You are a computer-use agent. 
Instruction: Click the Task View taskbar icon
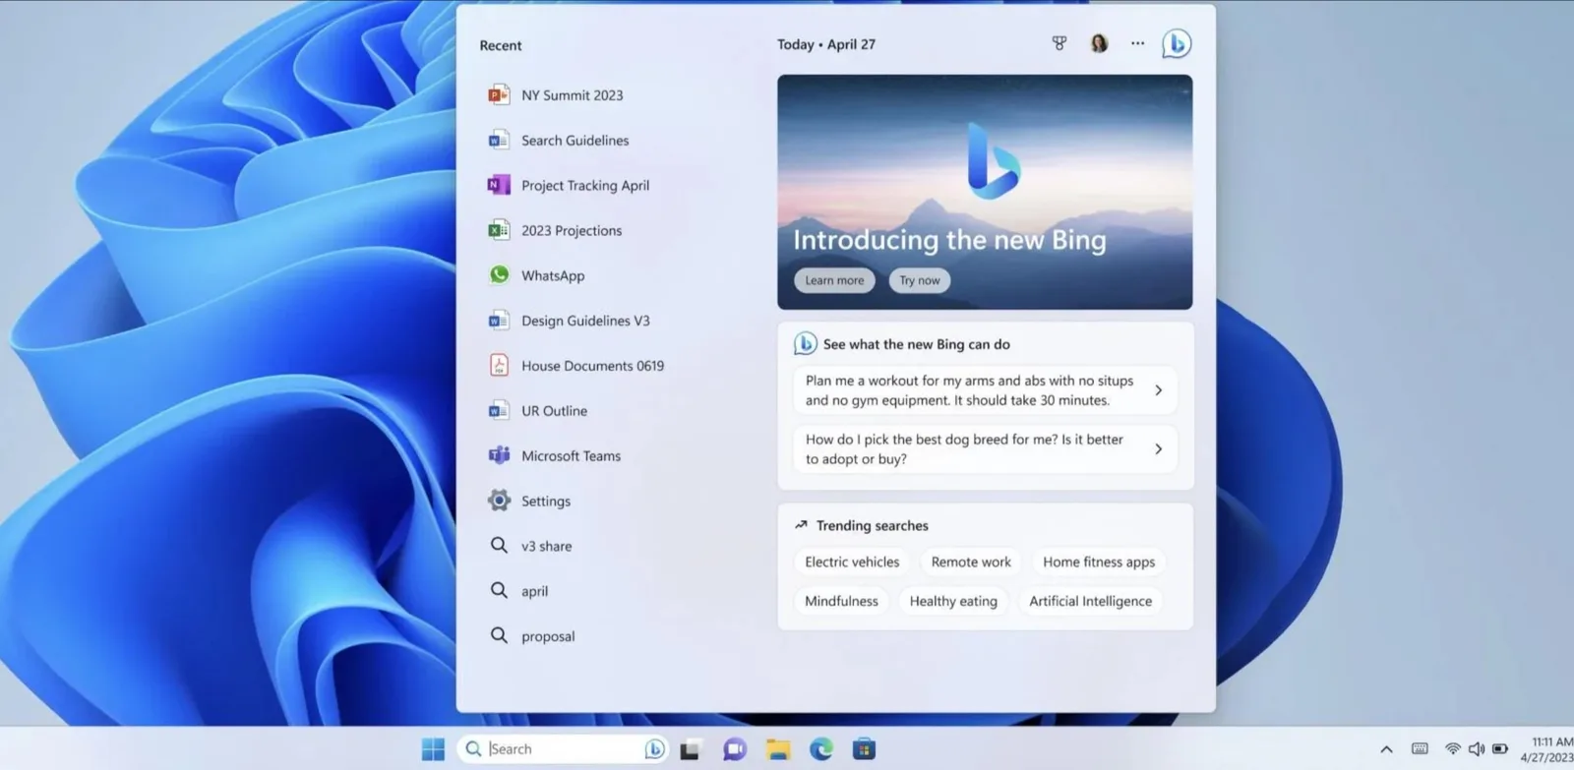[691, 749]
